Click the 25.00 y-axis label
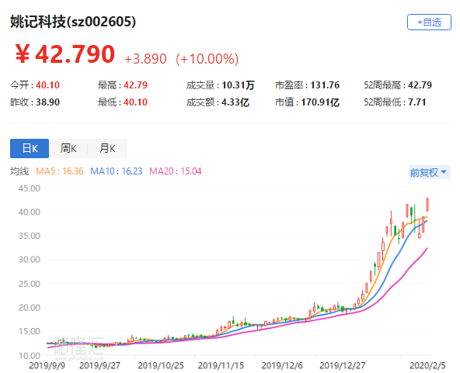Screen dimensions: 460x373 click(30, 283)
